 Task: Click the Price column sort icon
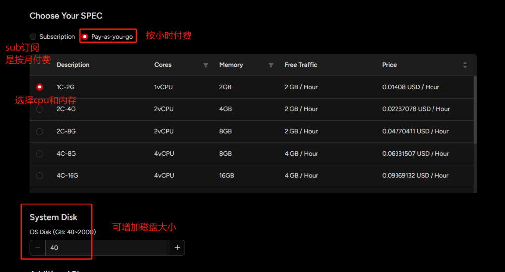click(465, 65)
